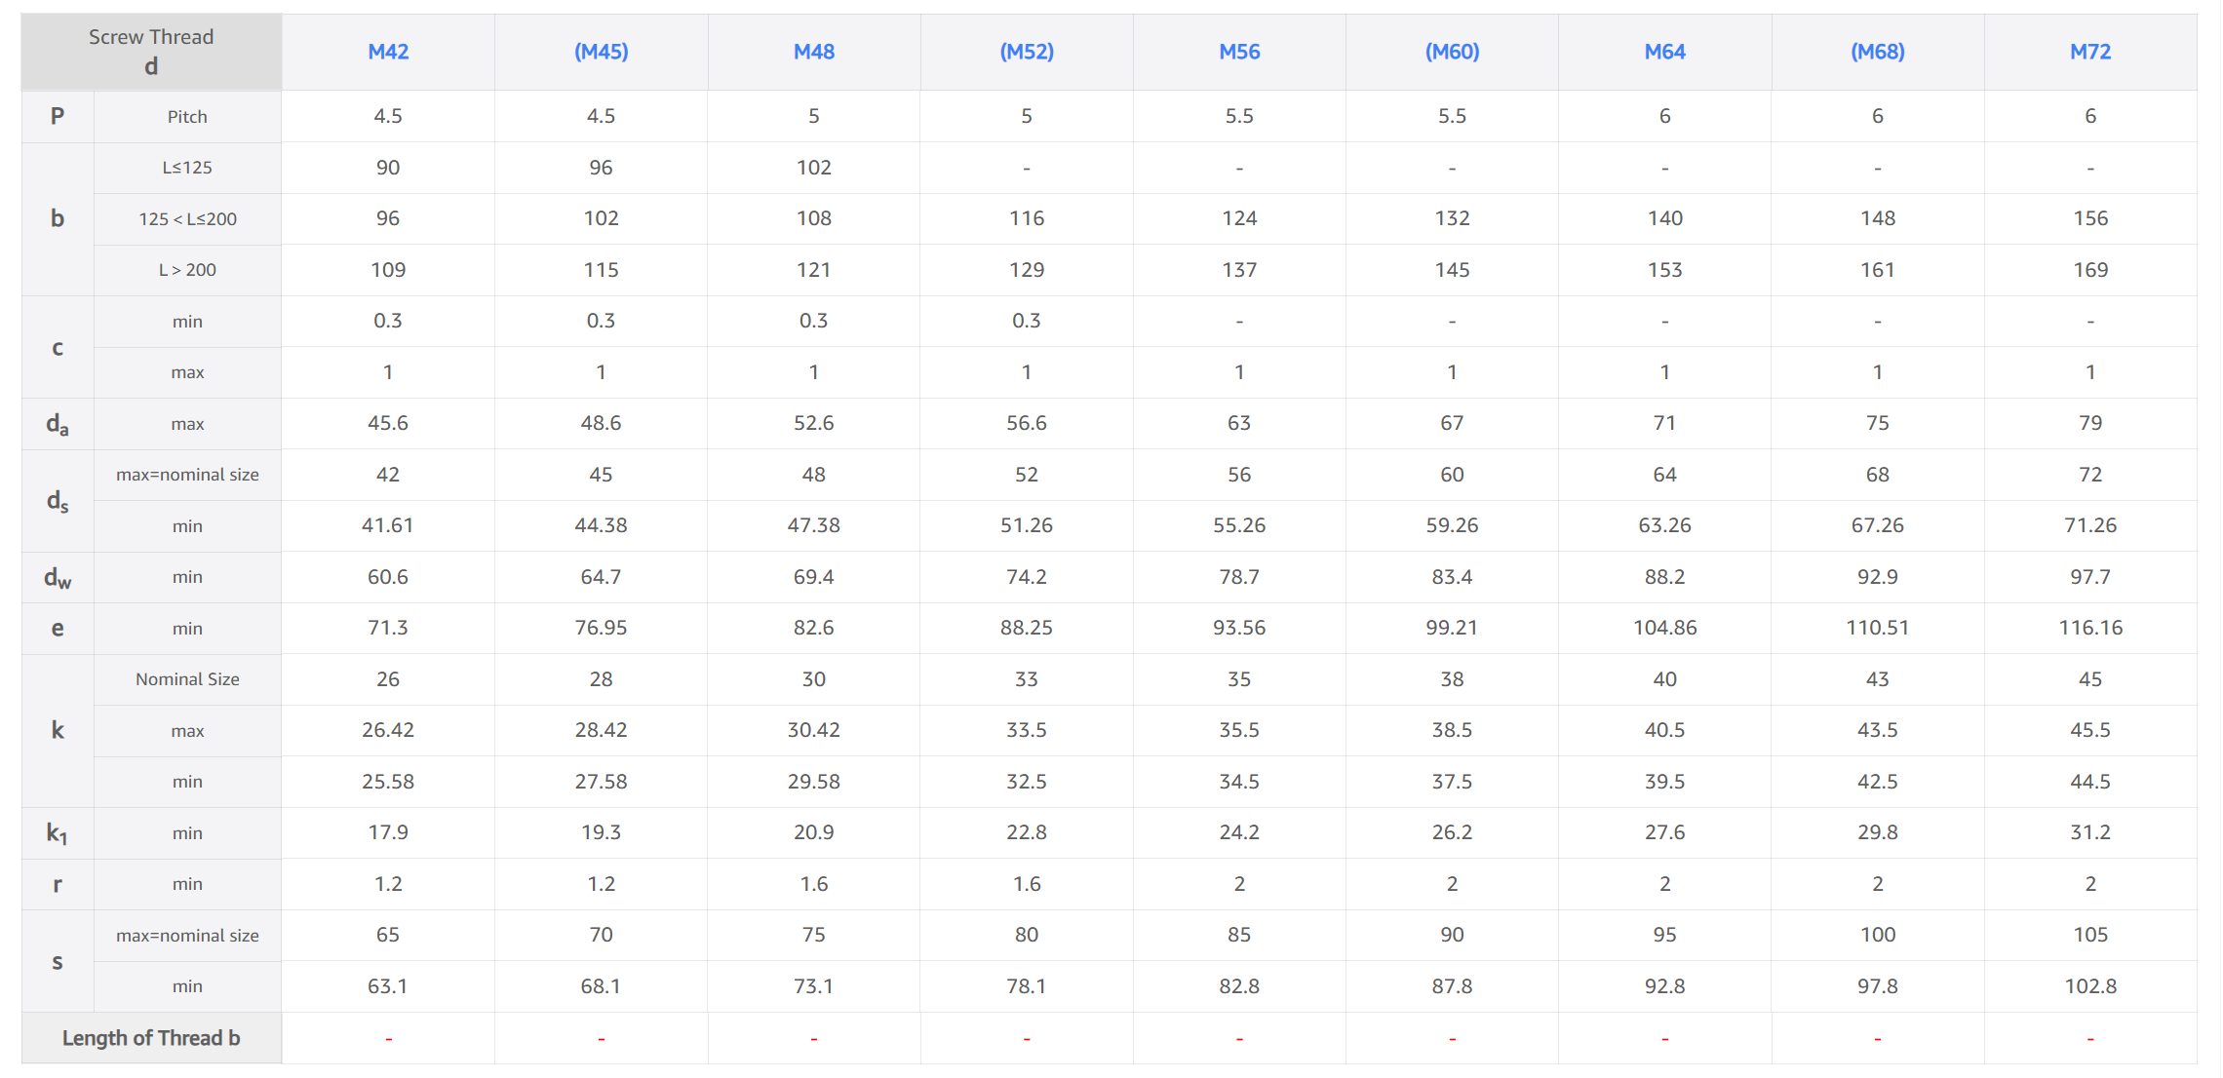Open the M48 thread size link
This screenshot has width=2223, height=1078.
tap(813, 52)
